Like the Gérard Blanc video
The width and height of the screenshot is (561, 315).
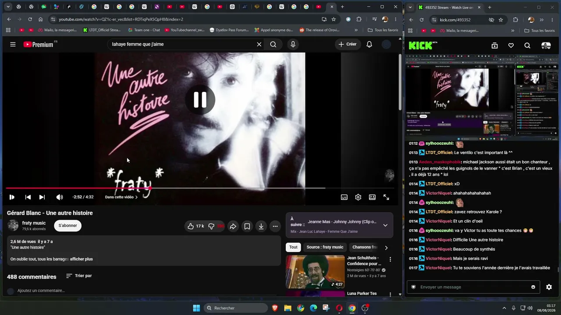tap(195, 226)
